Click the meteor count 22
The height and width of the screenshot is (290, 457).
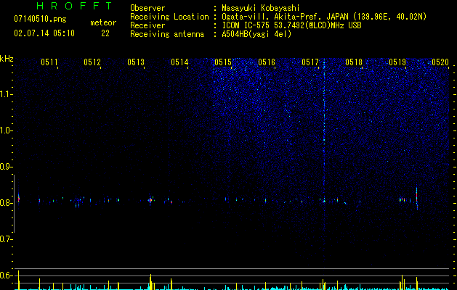click(105, 33)
